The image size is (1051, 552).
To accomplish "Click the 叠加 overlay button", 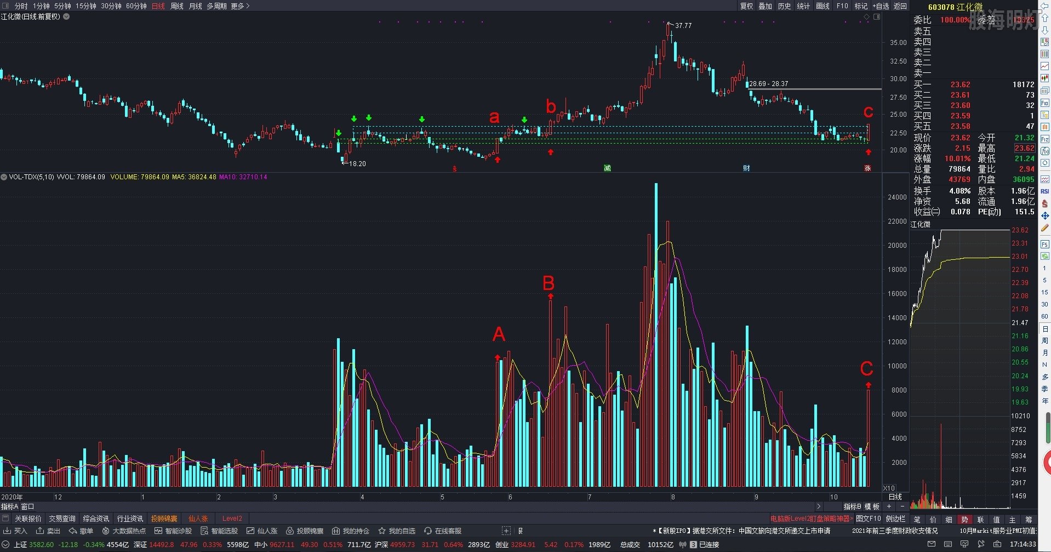I will [765, 6].
